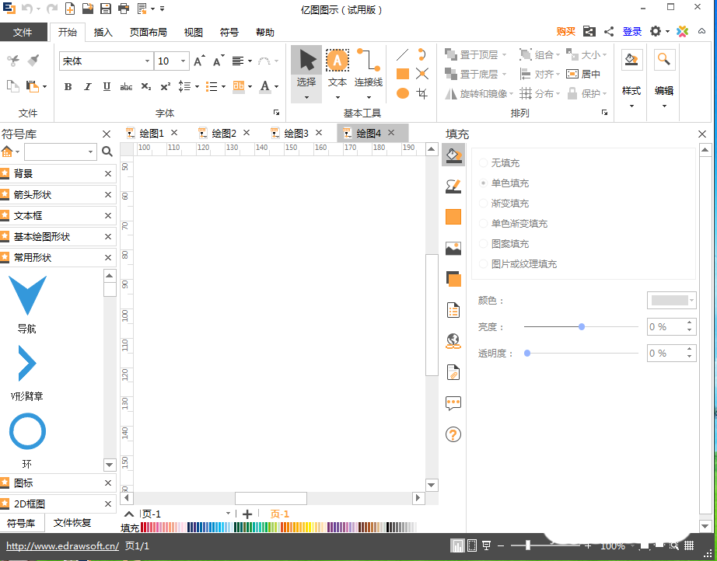
Task: Open the 绘图2 drawing tab
Action: (x=225, y=133)
